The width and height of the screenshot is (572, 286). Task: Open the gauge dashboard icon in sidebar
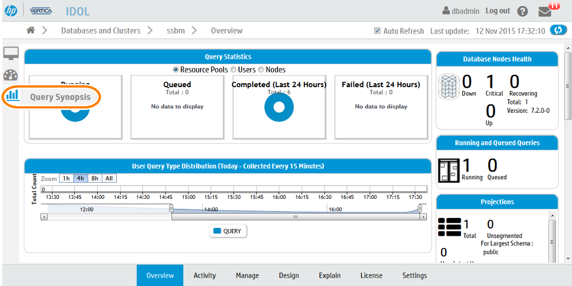click(11, 75)
